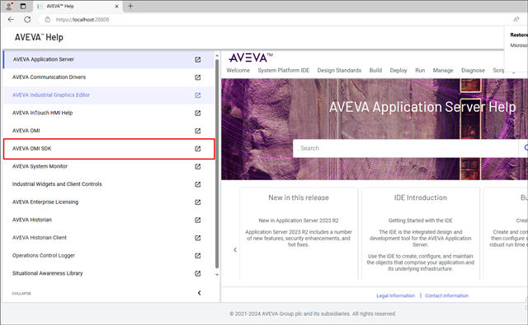Go to previous card with left carousel arrow
Screen dimensions: 528x325
pyautogui.click(x=235, y=249)
